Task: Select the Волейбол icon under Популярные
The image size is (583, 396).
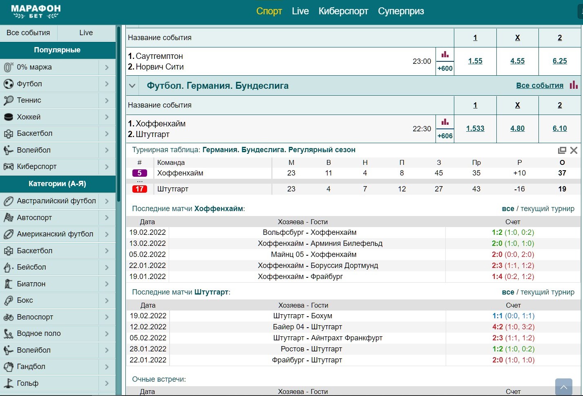Action: point(8,150)
